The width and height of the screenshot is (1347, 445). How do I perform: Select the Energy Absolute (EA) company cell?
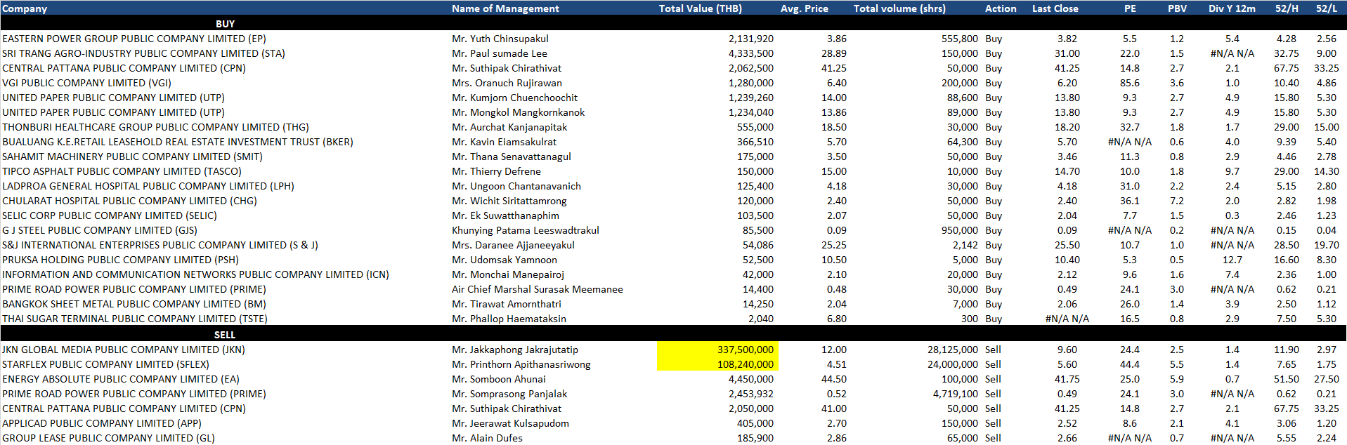click(121, 379)
